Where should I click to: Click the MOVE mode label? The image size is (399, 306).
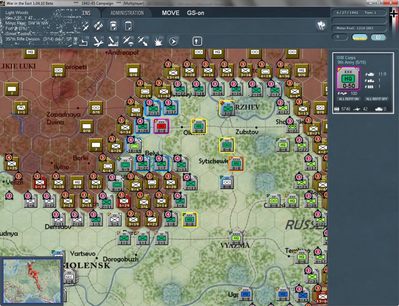(171, 13)
